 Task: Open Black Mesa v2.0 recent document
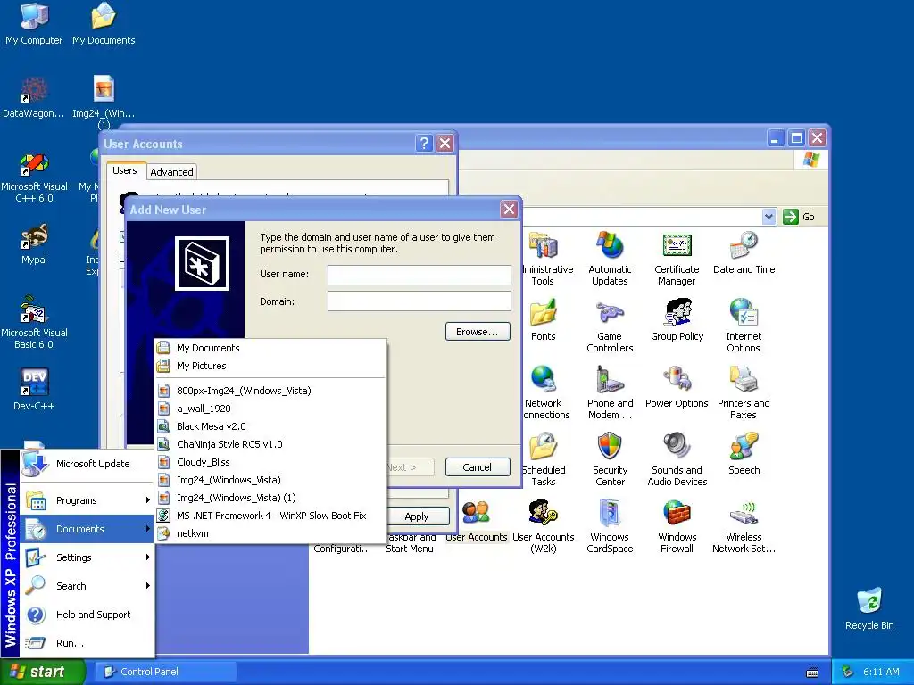click(270, 426)
